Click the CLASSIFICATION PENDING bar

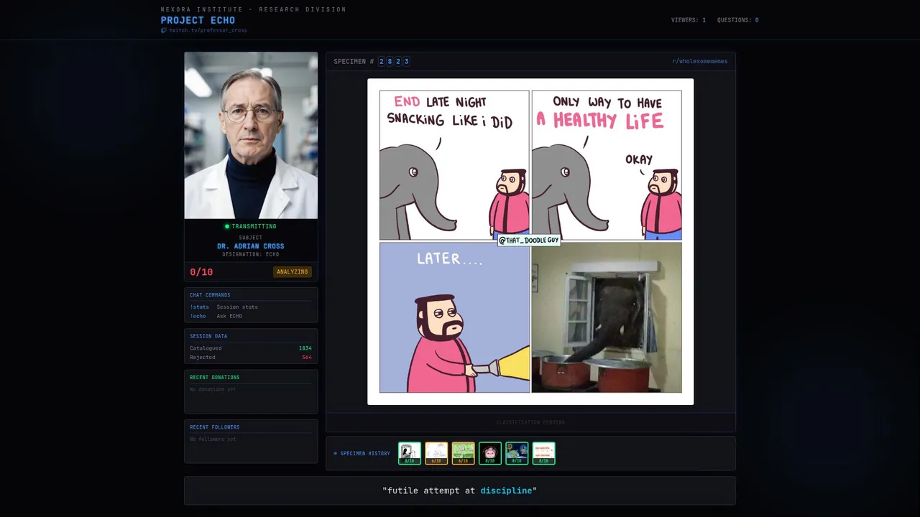pyautogui.click(x=530, y=422)
